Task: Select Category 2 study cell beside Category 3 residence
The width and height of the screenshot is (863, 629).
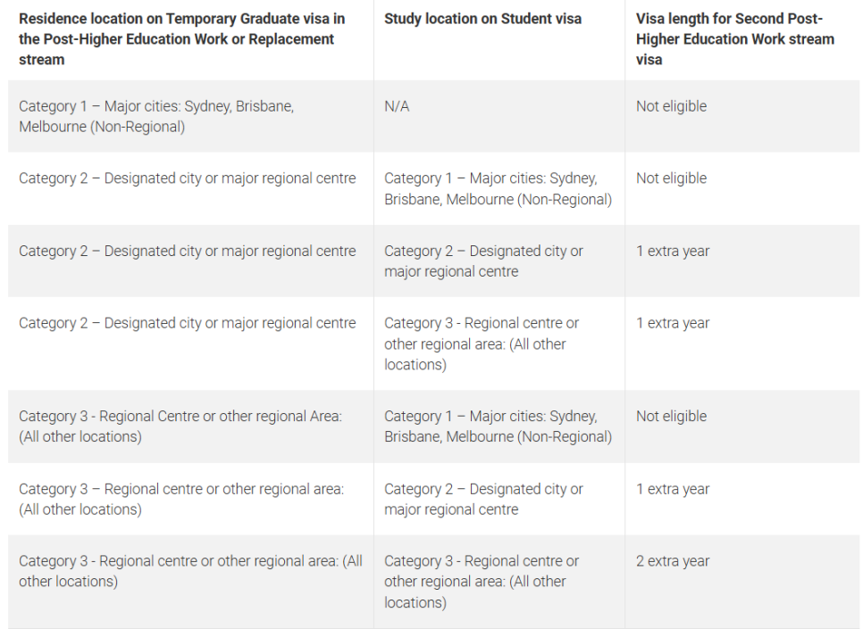Action: [483, 499]
